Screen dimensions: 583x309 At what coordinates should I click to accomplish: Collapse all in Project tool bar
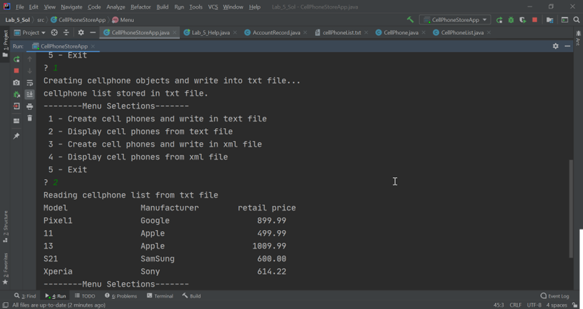(x=66, y=33)
